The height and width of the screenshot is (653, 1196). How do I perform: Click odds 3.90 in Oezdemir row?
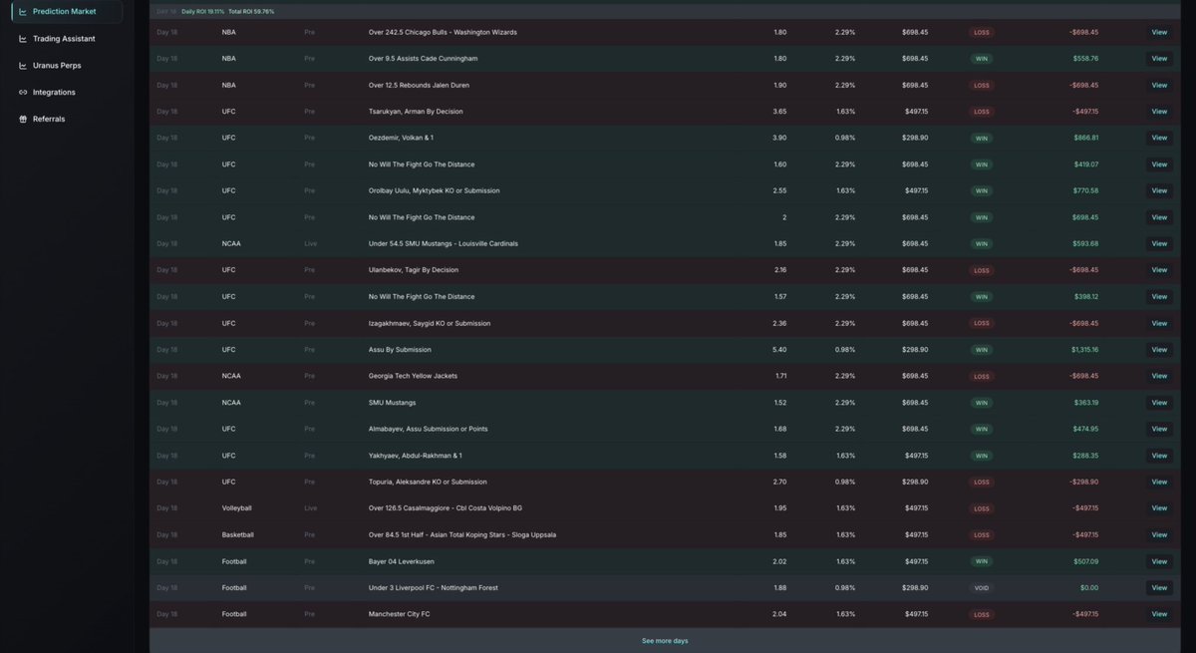(x=779, y=138)
